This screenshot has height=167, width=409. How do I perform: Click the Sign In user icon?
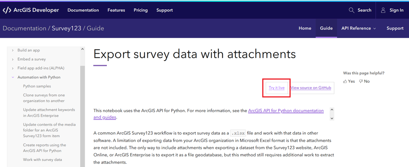coord(383,10)
